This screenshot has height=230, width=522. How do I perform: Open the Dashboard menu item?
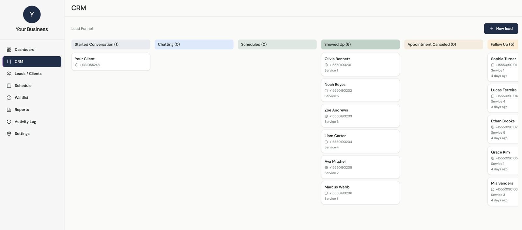[x=32, y=49]
